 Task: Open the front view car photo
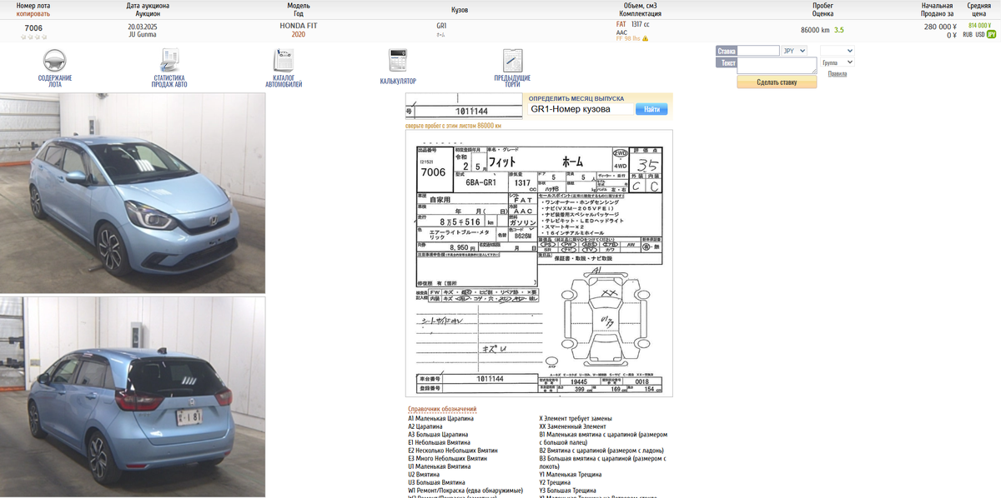coord(133,193)
